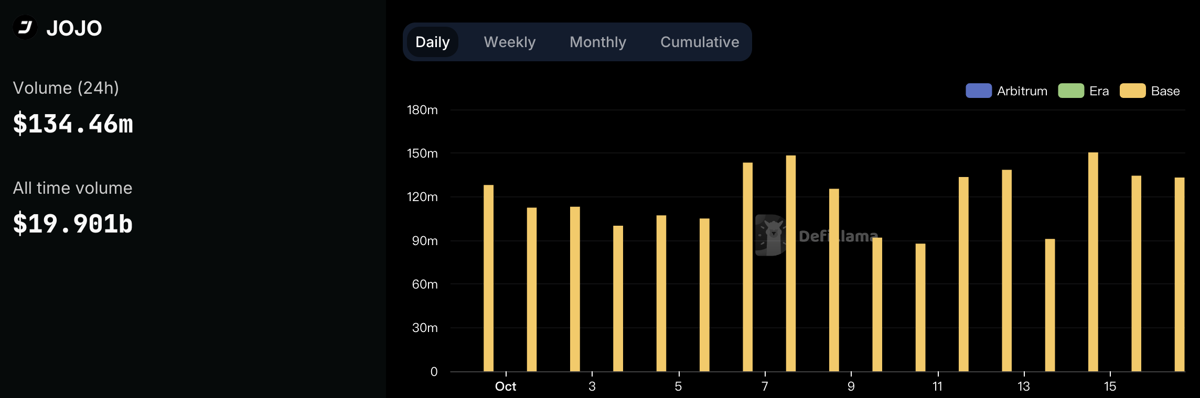
Task: Click the $19.901b all time volume
Action: point(73,224)
